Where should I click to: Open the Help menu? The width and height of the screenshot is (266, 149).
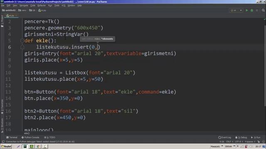79,5
